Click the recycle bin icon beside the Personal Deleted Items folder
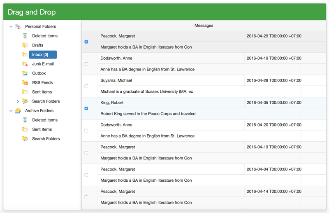Screen dimensions: 329x213 [25, 36]
